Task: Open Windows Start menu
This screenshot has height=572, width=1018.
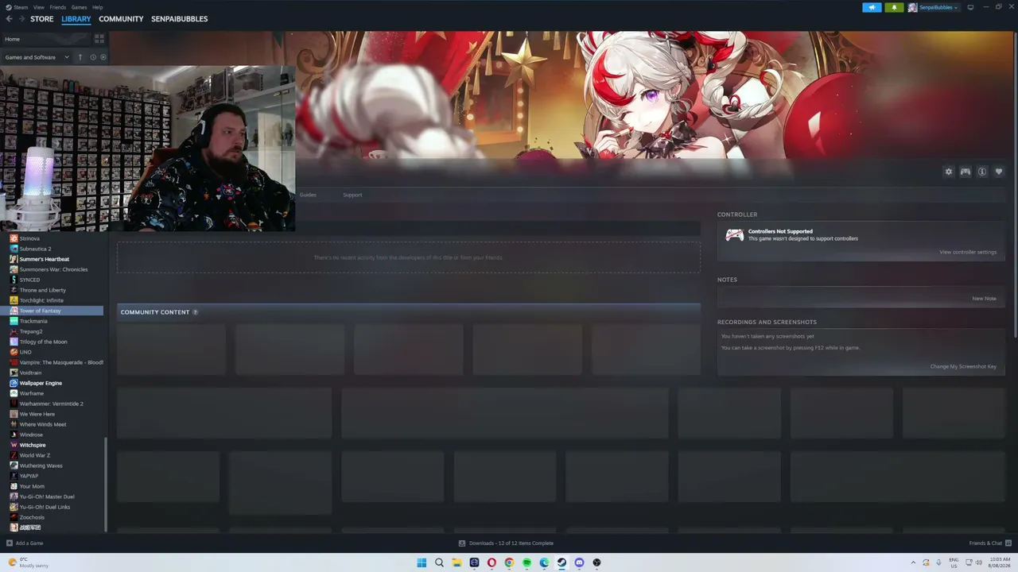Action: click(422, 562)
